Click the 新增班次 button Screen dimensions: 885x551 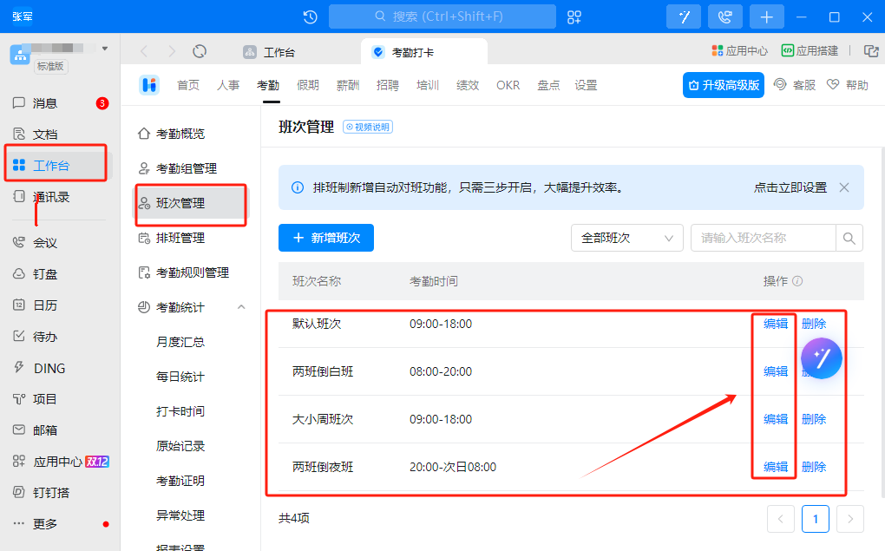coord(326,238)
